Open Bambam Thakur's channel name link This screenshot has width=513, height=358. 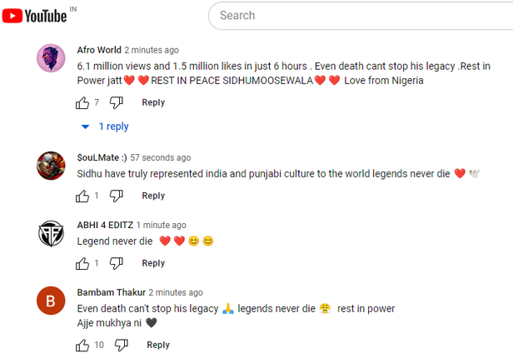111,292
